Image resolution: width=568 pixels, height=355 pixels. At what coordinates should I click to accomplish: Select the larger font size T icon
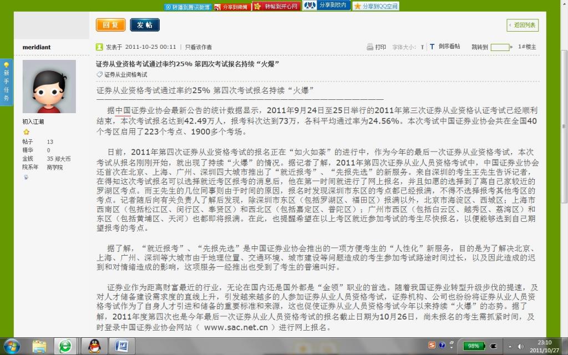point(432,47)
